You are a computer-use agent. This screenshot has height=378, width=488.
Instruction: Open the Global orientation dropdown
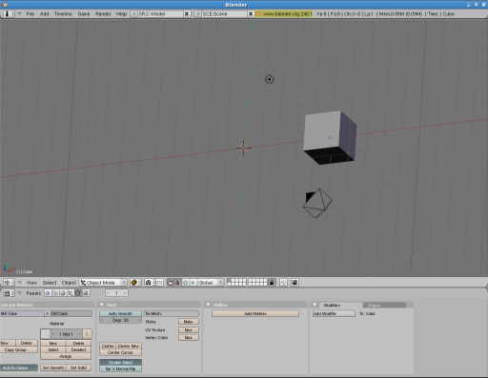point(211,283)
